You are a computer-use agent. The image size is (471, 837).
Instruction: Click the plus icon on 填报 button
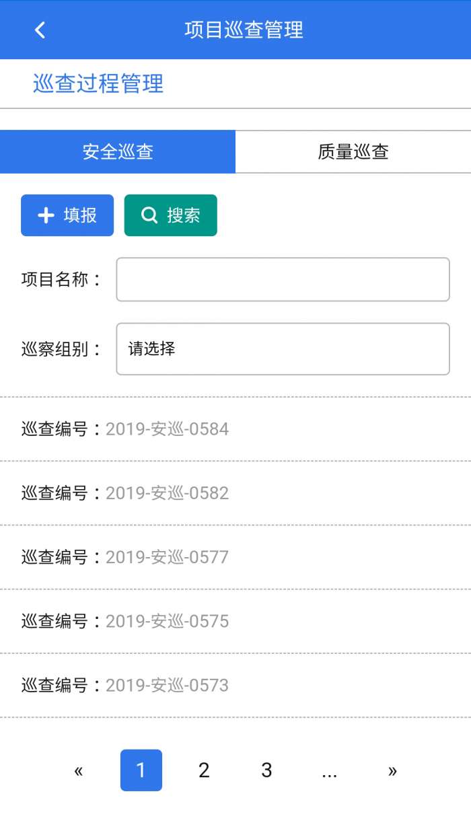point(46,215)
